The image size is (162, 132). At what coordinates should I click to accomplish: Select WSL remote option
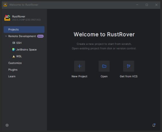(x=19, y=56)
